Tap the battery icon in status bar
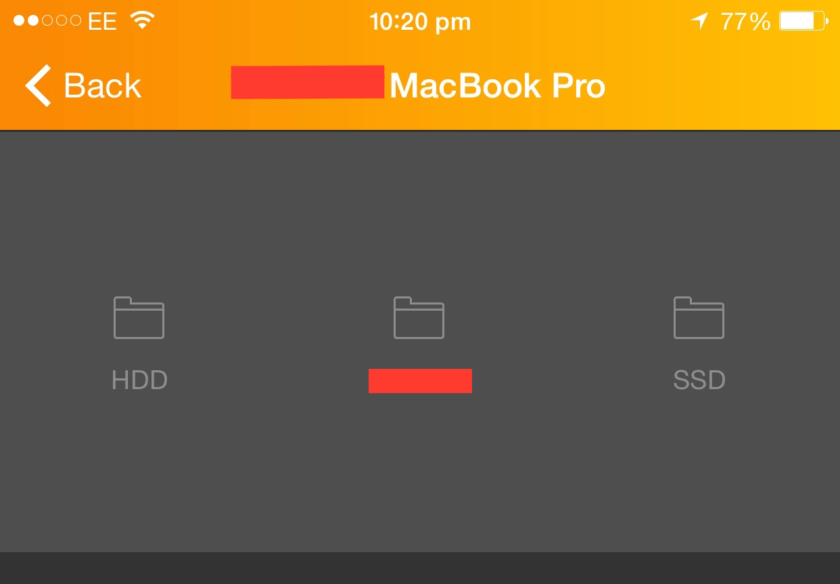Image resolution: width=840 pixels, height=584 pixels. point(803,21)
